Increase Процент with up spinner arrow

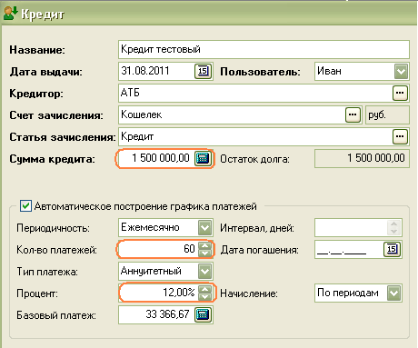coord(205,290)
